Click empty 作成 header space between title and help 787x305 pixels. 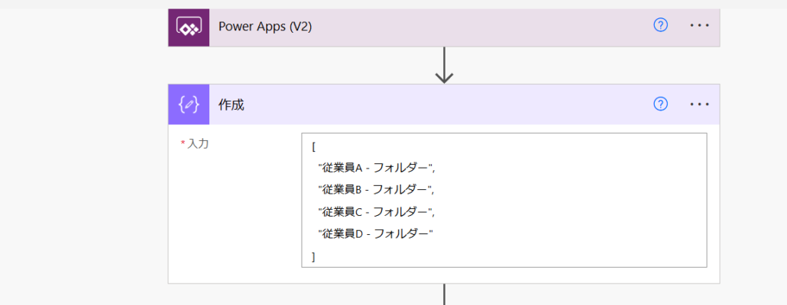pos(443,105)
